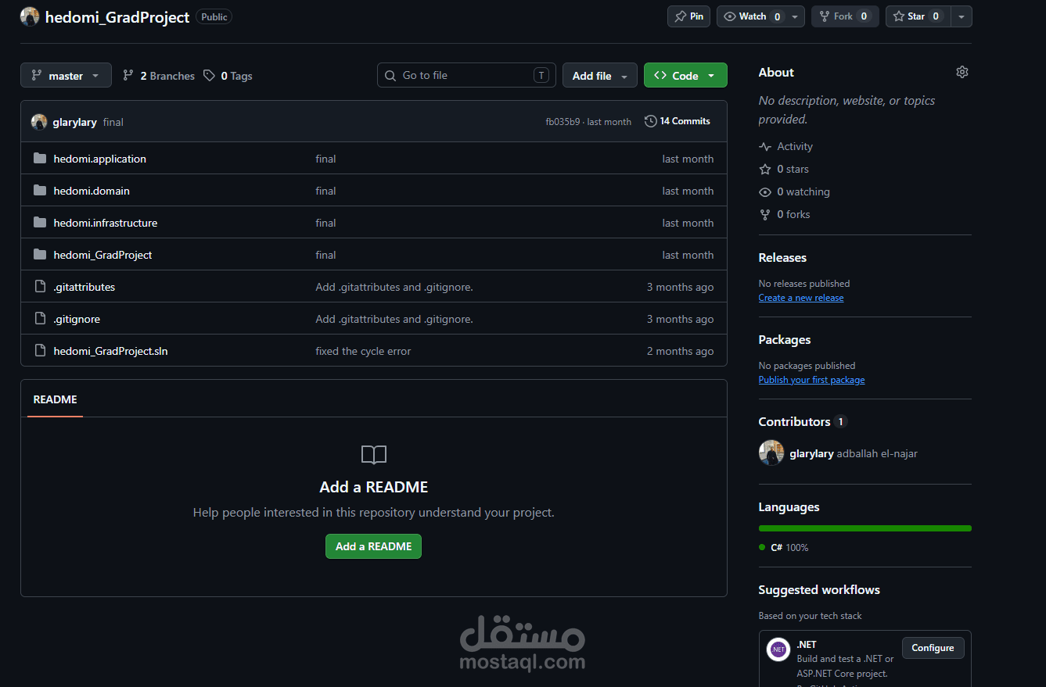Click the C# 100% language entry
Screen dimensions: 1046x687
784,548
